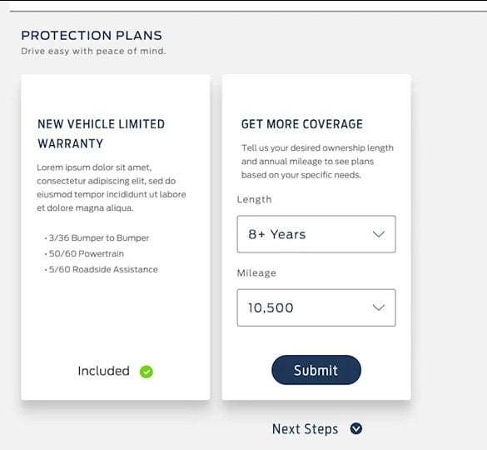Click the Submit button
Viewport: 487px width, 450px height.
316,370
